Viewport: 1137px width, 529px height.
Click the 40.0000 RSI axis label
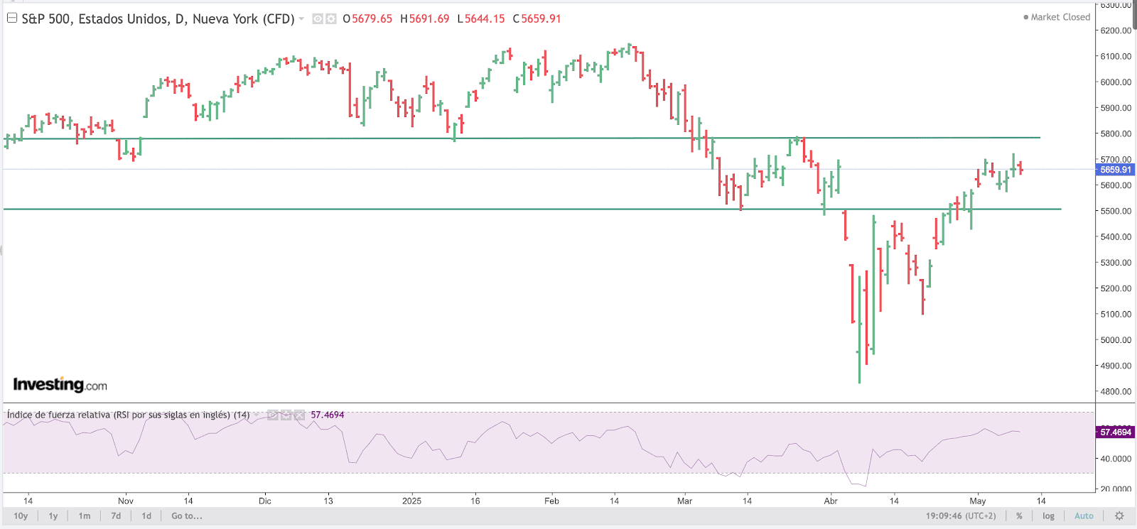[1116, 459]
